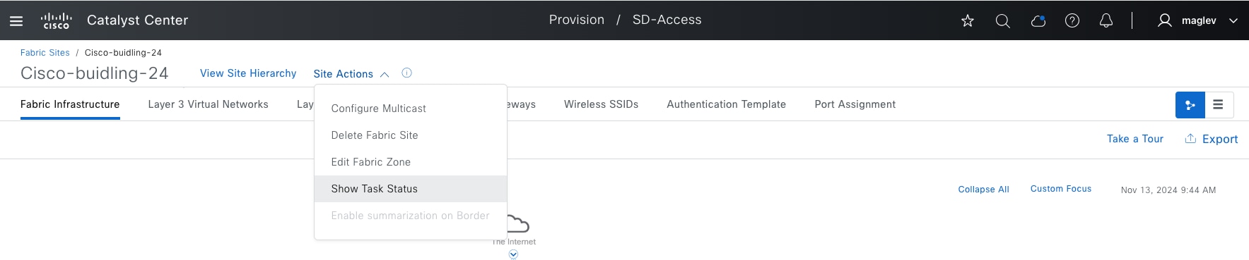Click the Internet cloud node
The width and height of the screenshot is (1249, 260).
[x=517, y=225]
